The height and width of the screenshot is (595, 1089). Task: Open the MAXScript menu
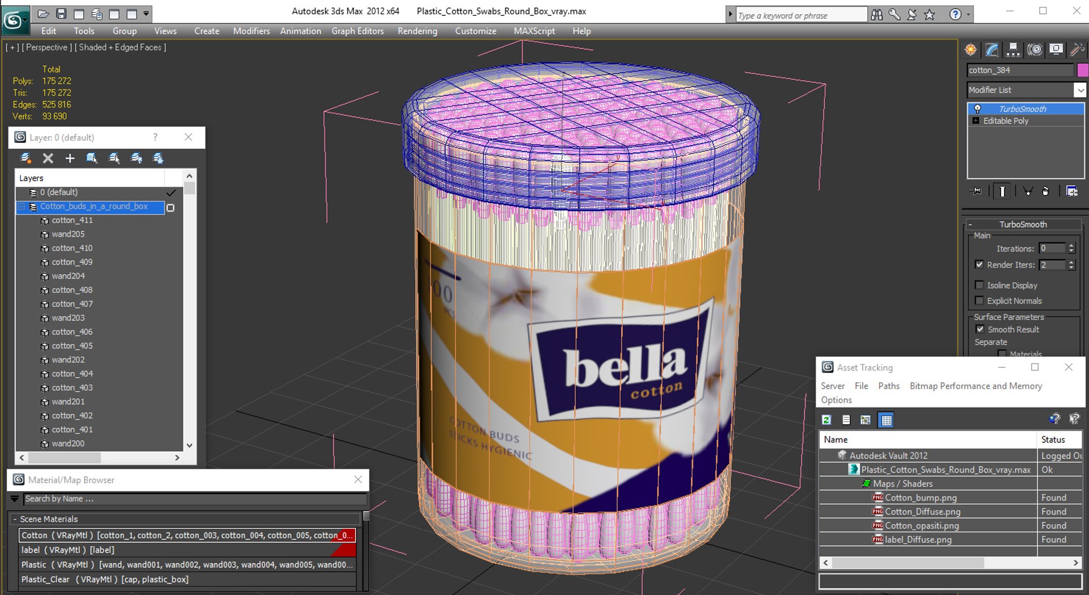(534, 31)
